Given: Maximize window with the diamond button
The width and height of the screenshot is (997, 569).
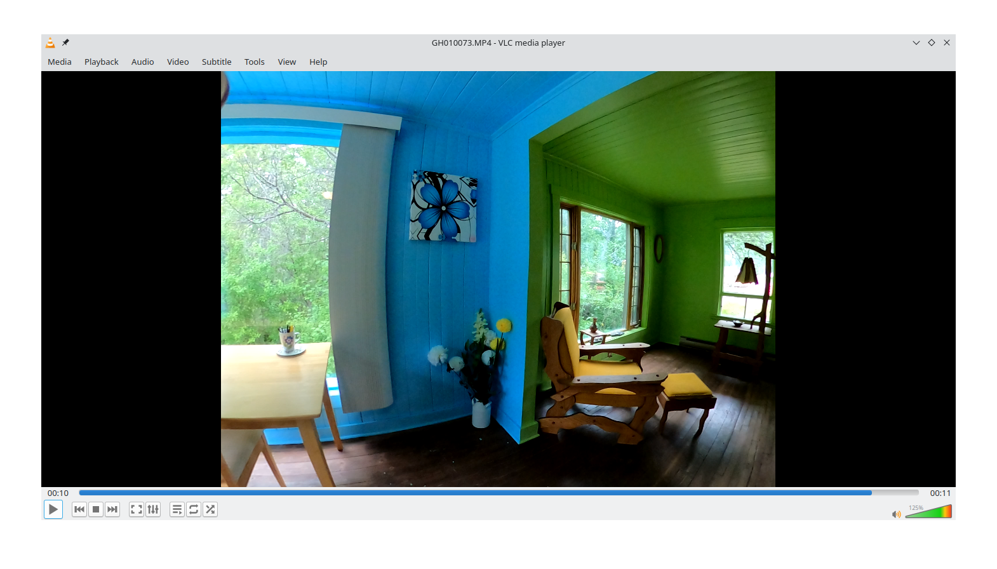Looking at the screenshot, I should (932, 43).
